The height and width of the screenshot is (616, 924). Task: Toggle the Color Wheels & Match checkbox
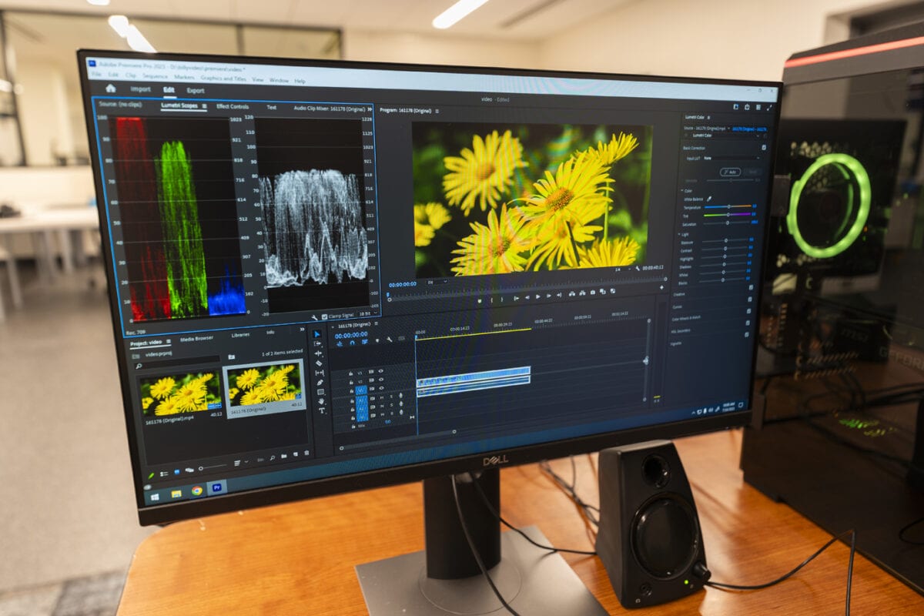[x=748, y=310]
